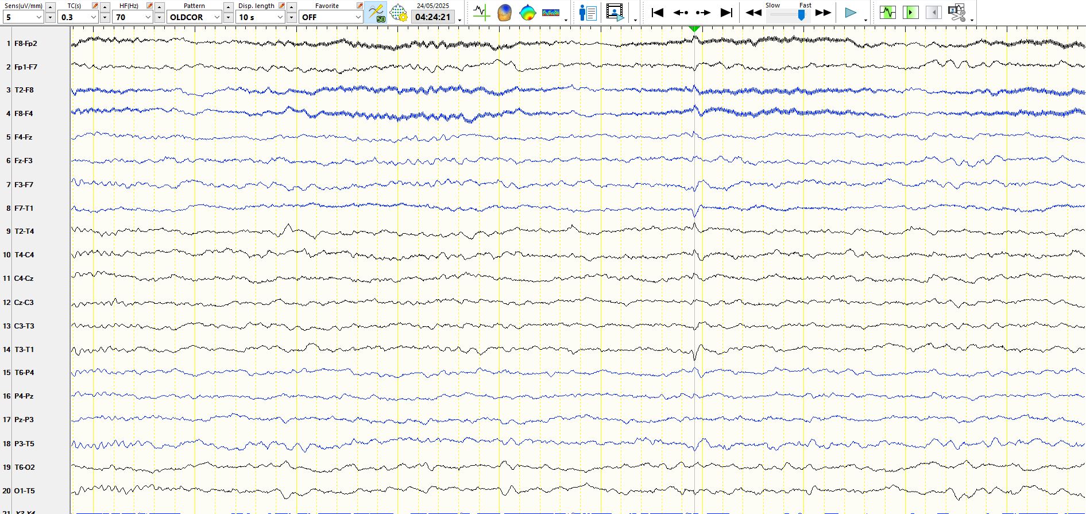
Task: Click the Disp. length edit pencil icon
Action: pyautogui.click(x=282, y=6)
